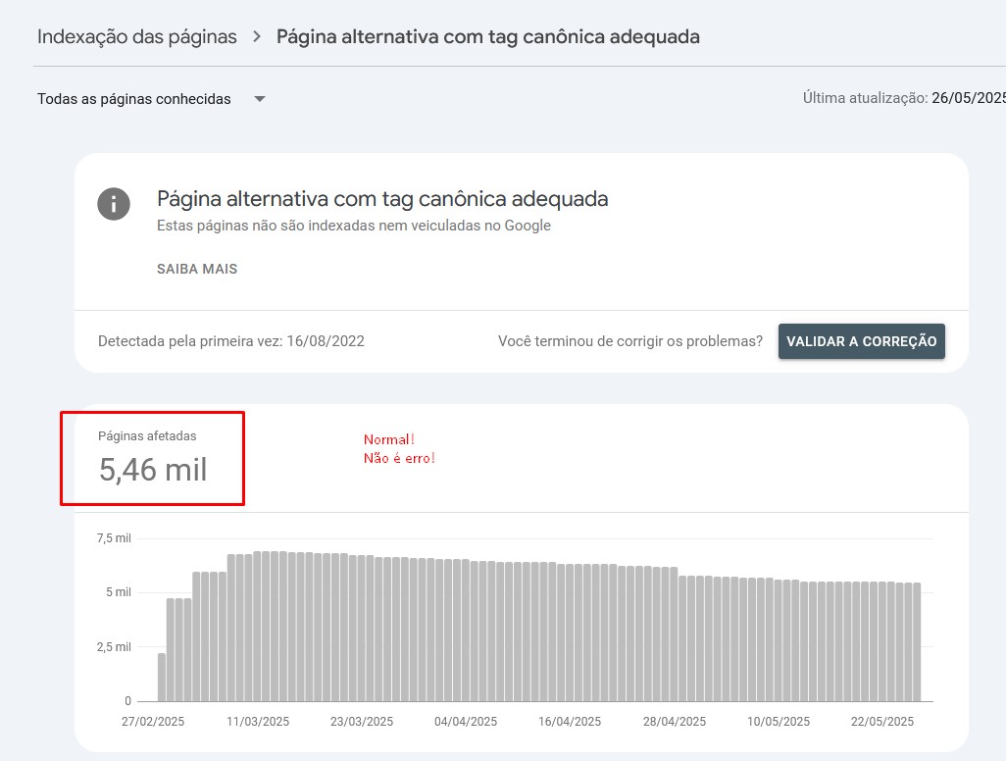Click Você terminou de corrigir os problemas text

pos(630,341)
